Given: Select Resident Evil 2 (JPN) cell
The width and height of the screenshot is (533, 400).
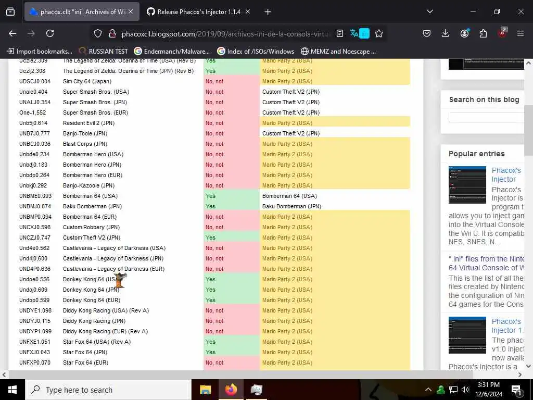Looking at the screenshot, I should point(88,123).
